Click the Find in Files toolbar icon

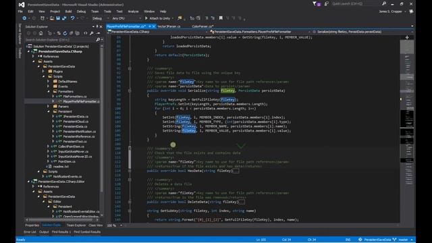tap(180, 18)
